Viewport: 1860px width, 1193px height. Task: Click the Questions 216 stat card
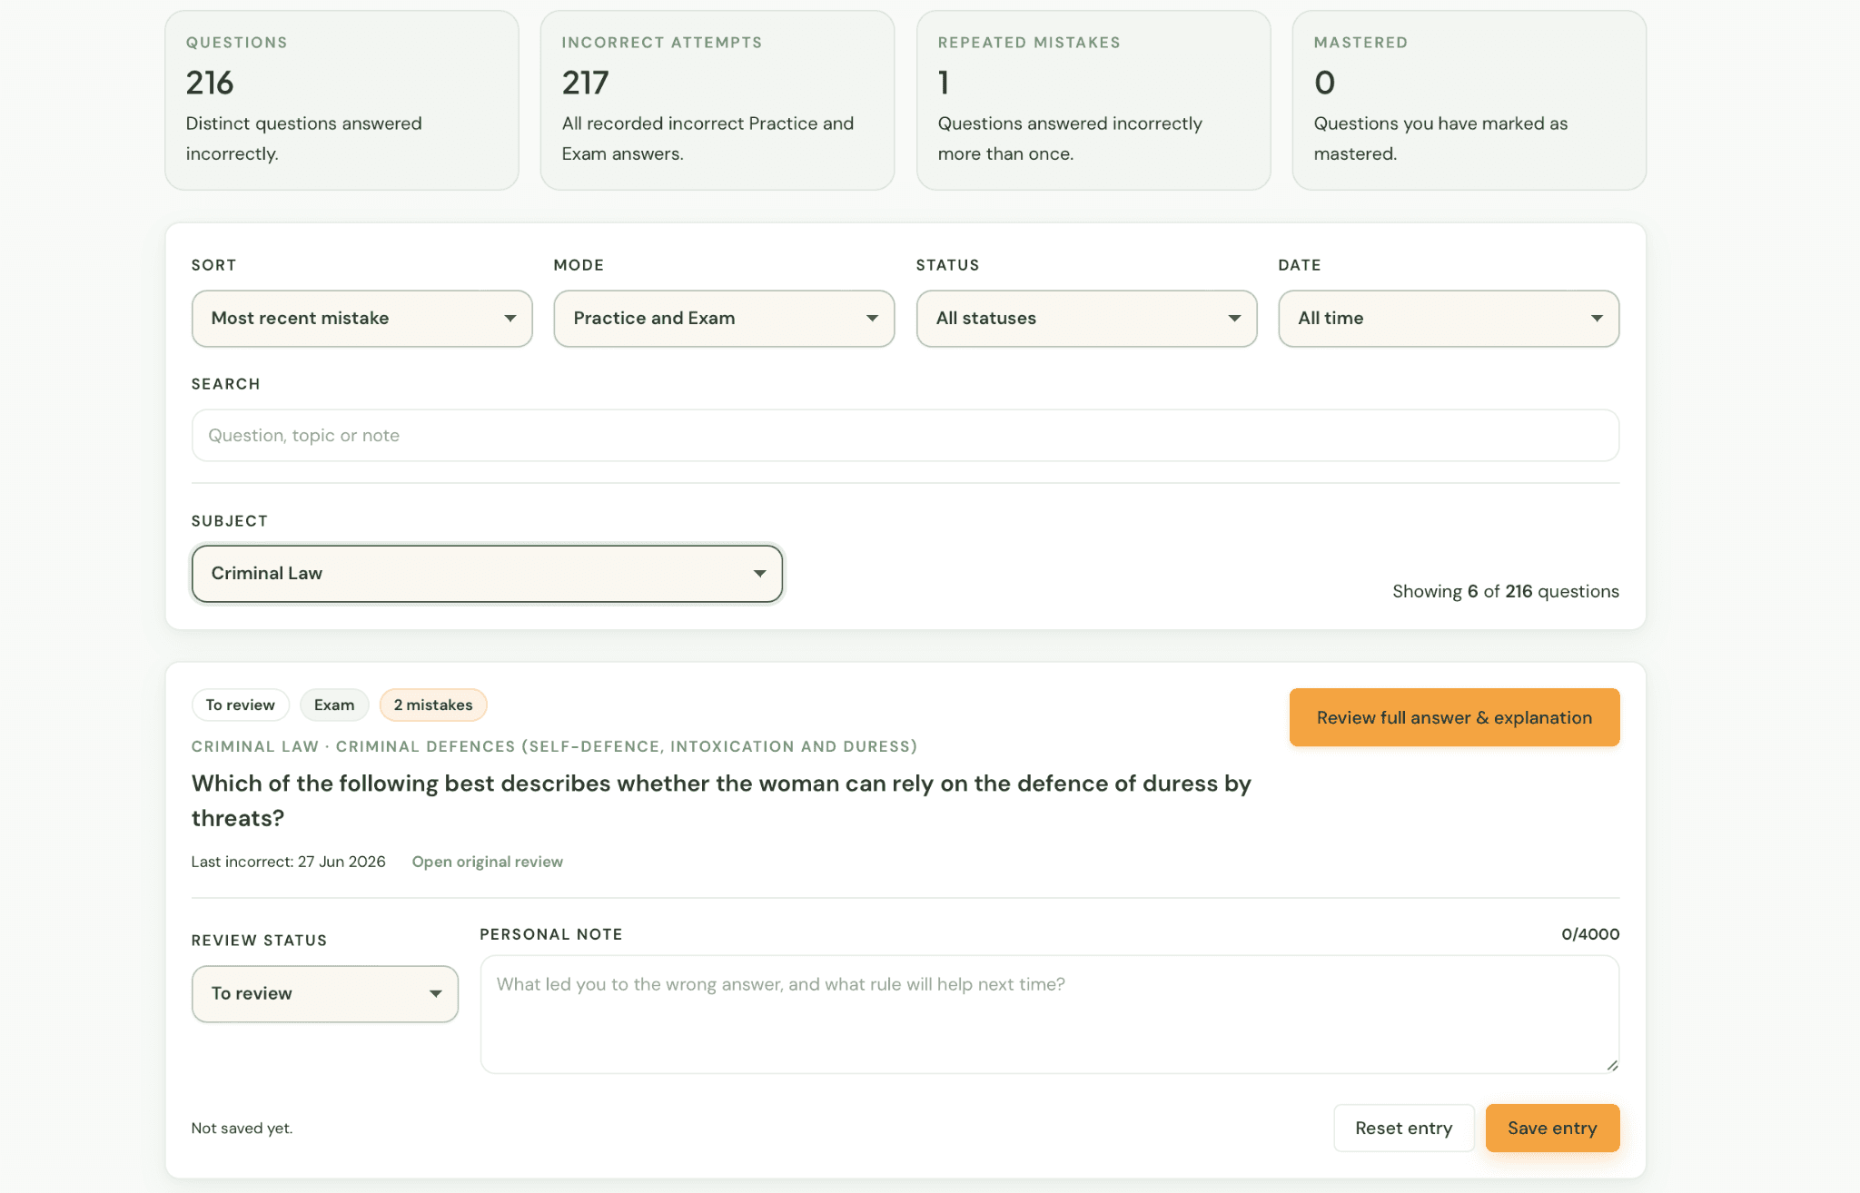click(341, 100)
